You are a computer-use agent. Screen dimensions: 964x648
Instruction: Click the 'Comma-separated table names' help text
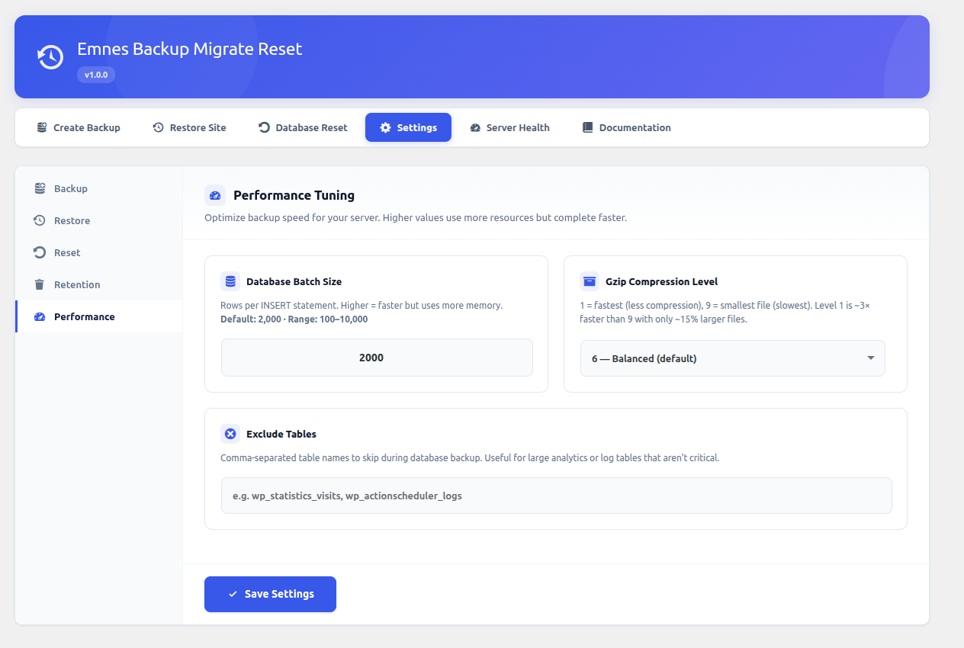[x=470, y=458]
